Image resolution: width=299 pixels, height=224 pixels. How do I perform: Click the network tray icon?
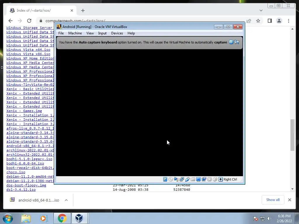[x=263, y=218]
